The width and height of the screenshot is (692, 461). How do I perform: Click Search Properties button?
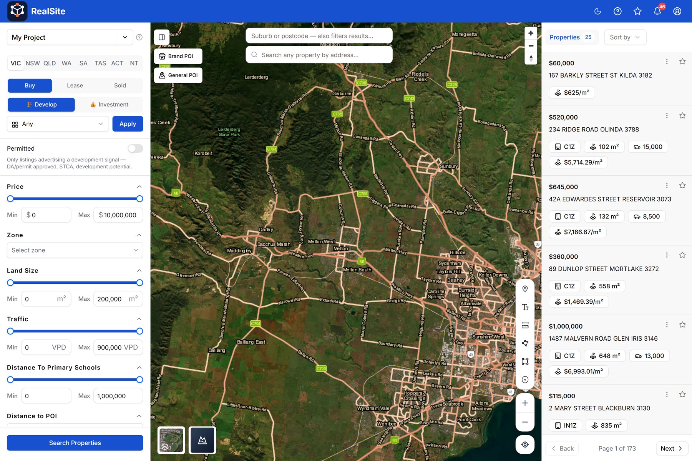(75, 443)
